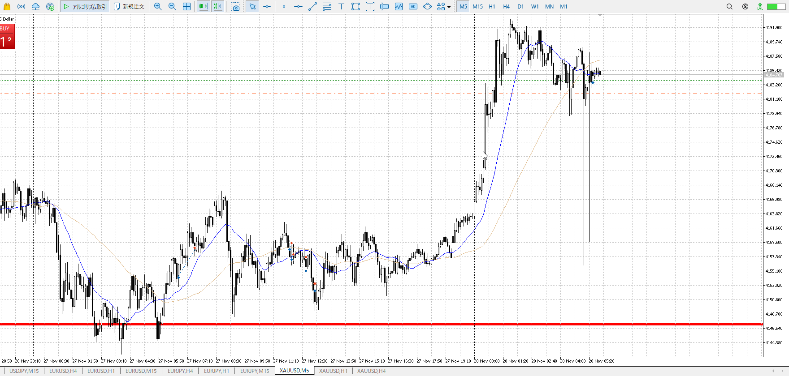Toggle アルゴリズム取引 algo trading
The width and height of the screenshot is (789, 376).
(85, 7)
